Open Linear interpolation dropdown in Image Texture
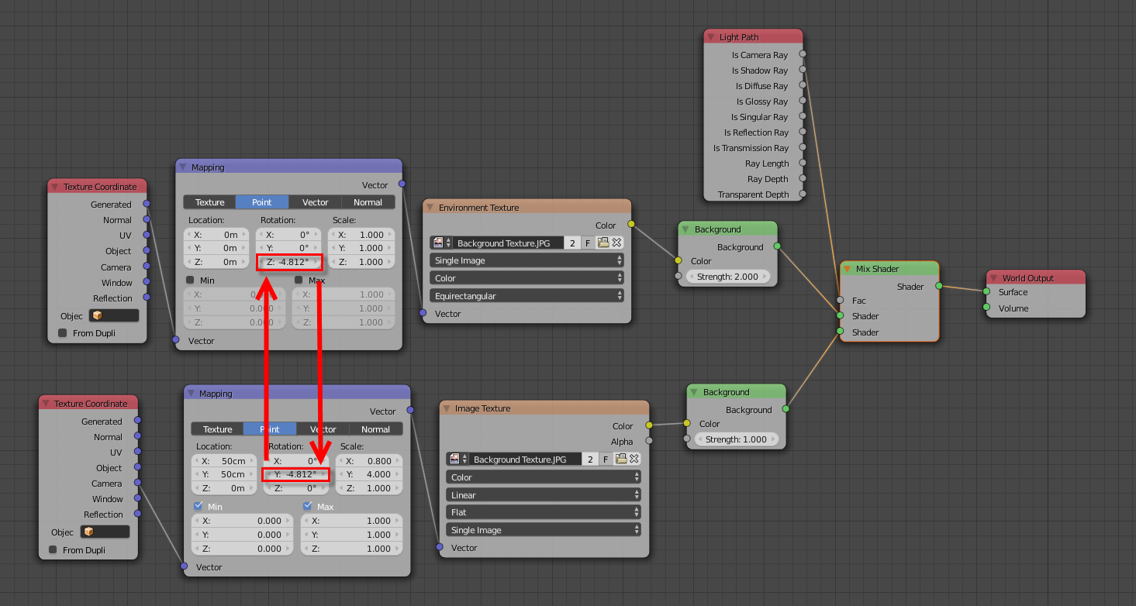 click(544, 495)
